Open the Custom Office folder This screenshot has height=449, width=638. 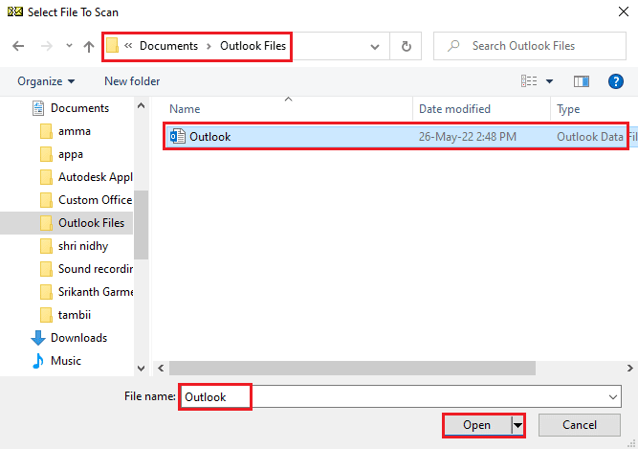[x=95, y=200]
